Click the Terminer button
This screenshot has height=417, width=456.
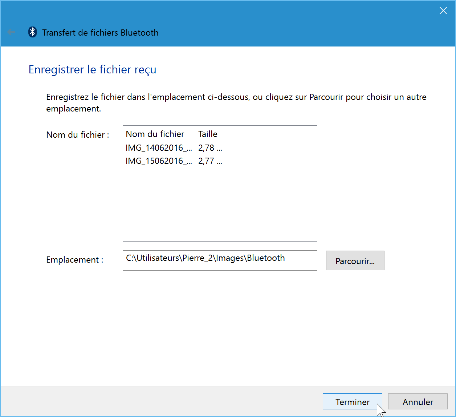352,402
